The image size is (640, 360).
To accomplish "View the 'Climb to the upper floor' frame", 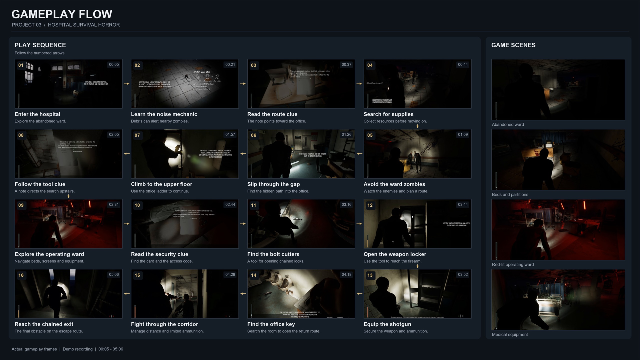I will tap(185, 154).
